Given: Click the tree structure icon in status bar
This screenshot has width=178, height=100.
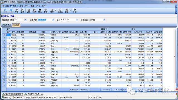Looking at the screenshot, I should click(x=14, y=97).
